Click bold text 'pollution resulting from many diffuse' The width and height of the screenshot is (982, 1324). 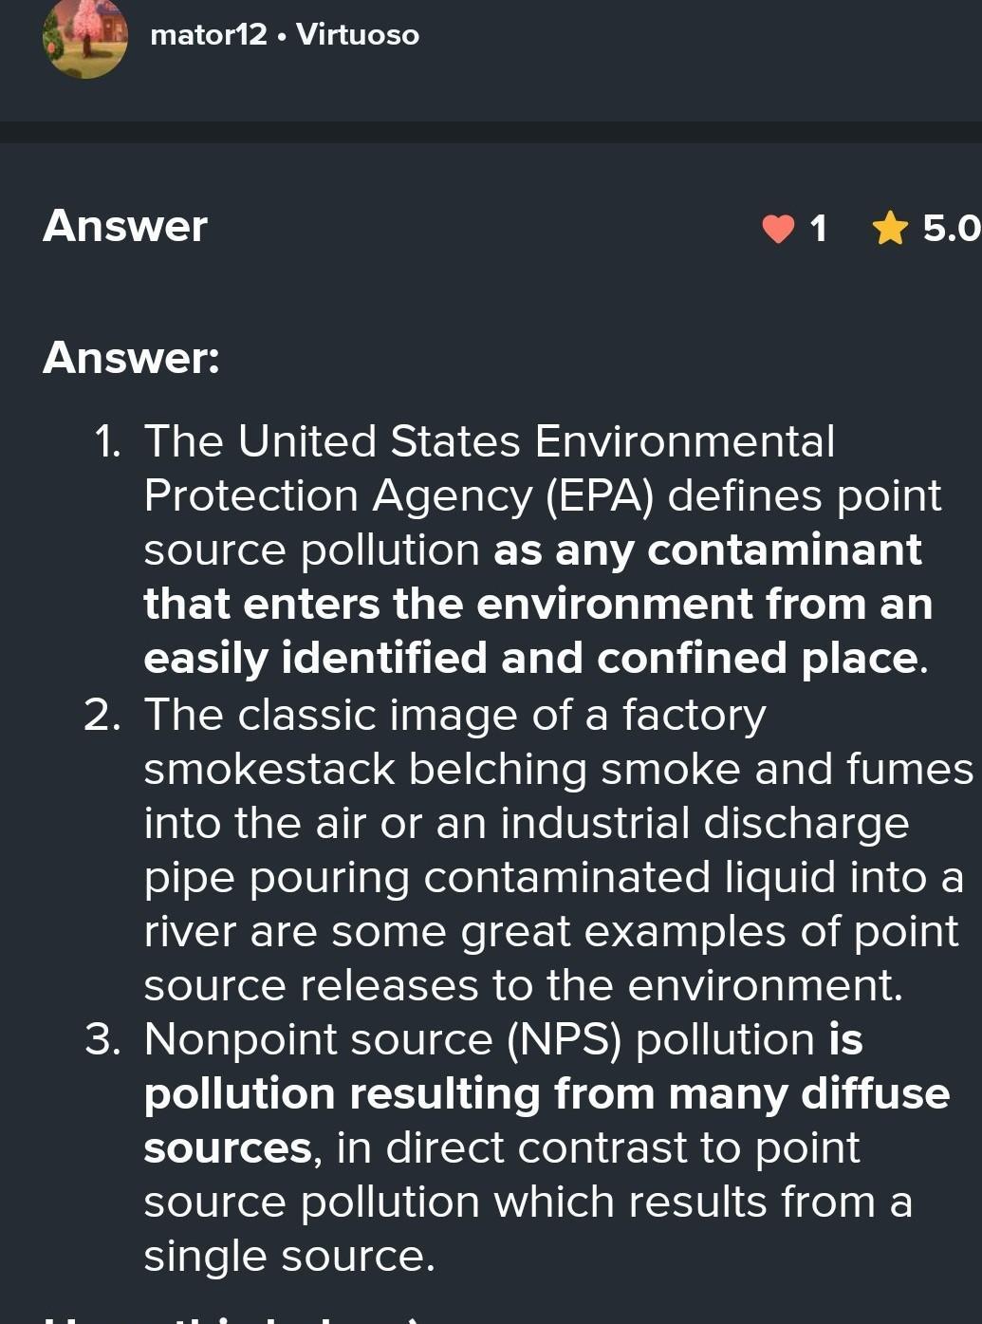(547, 1093)
